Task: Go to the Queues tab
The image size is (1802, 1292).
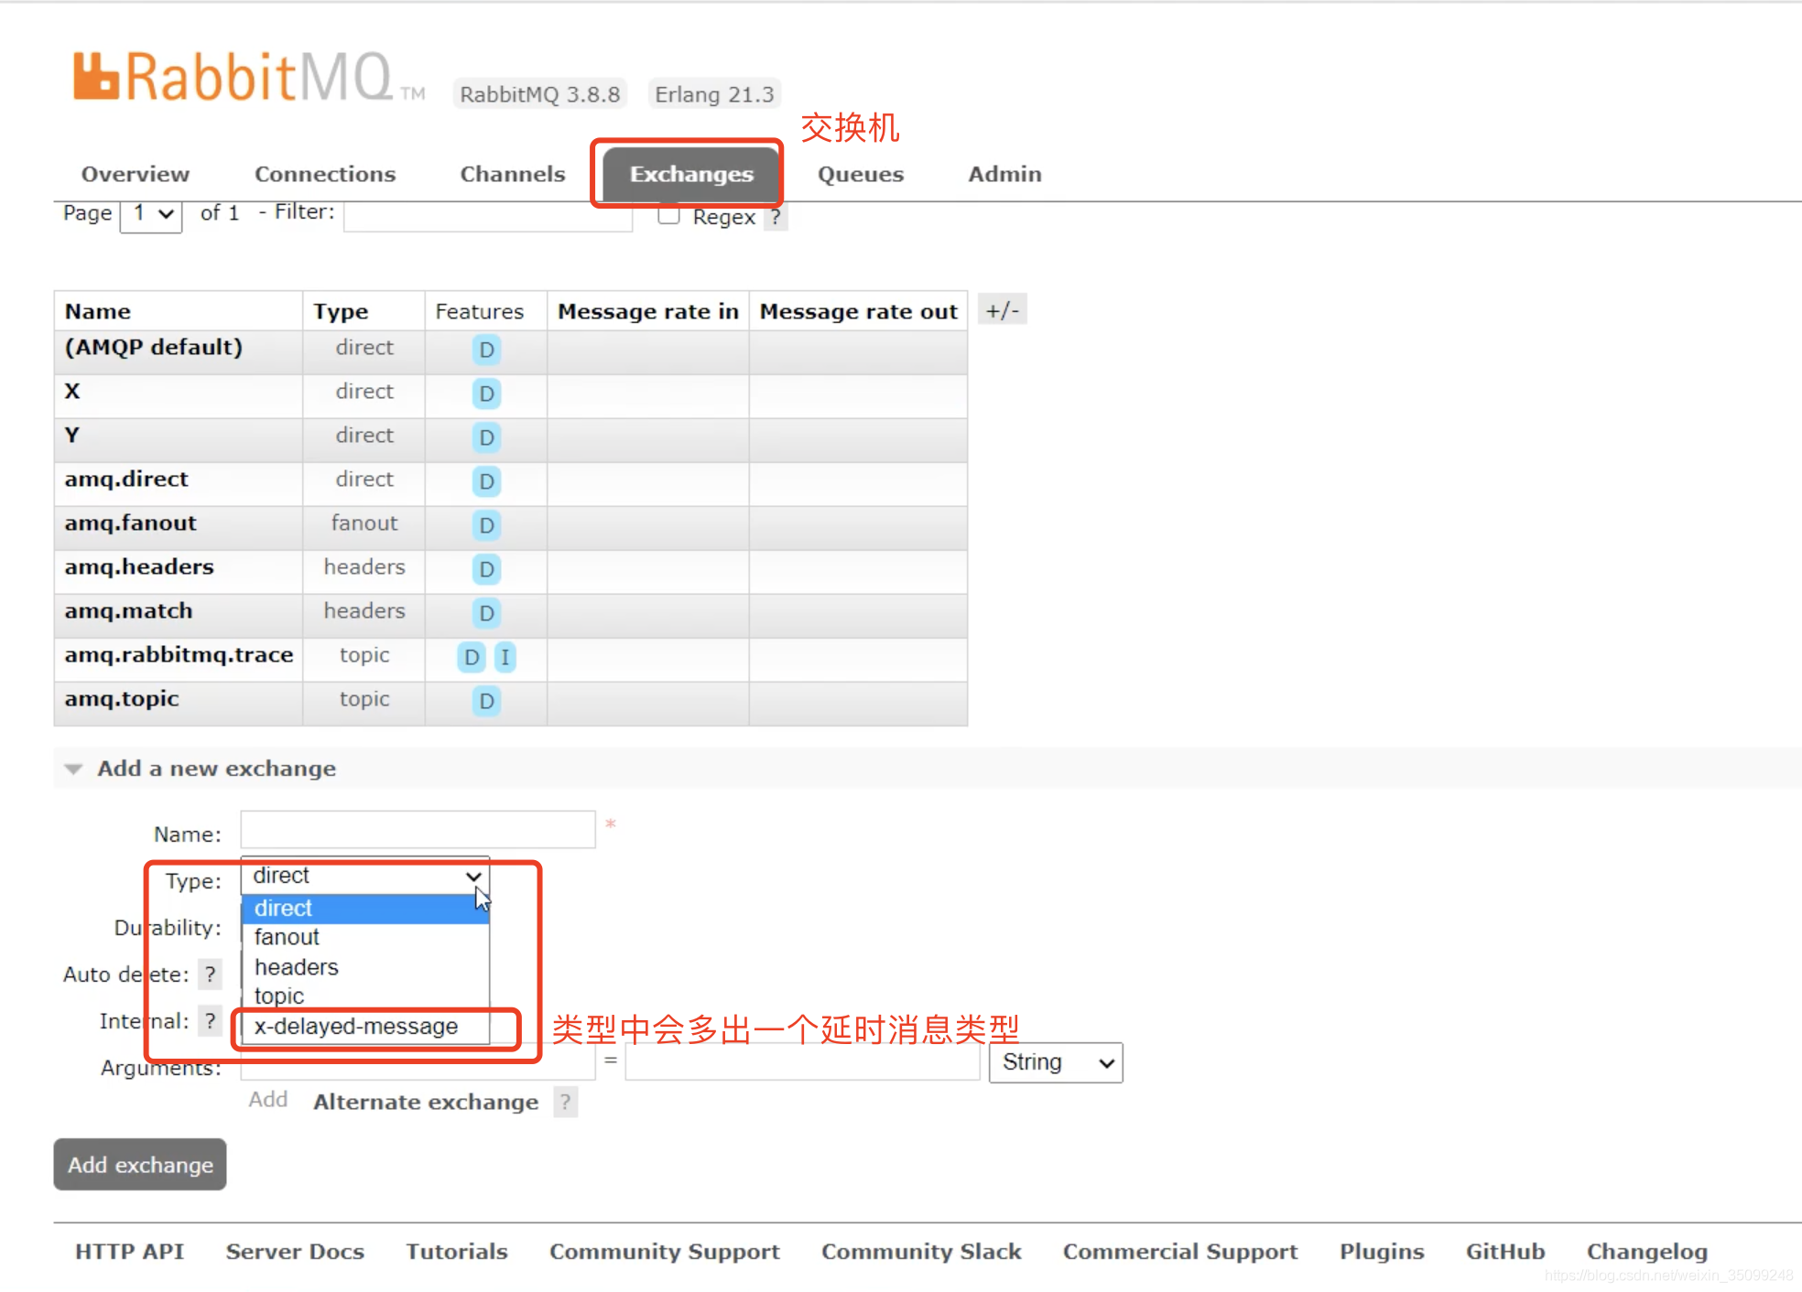Action: click(x=861, y=174)
